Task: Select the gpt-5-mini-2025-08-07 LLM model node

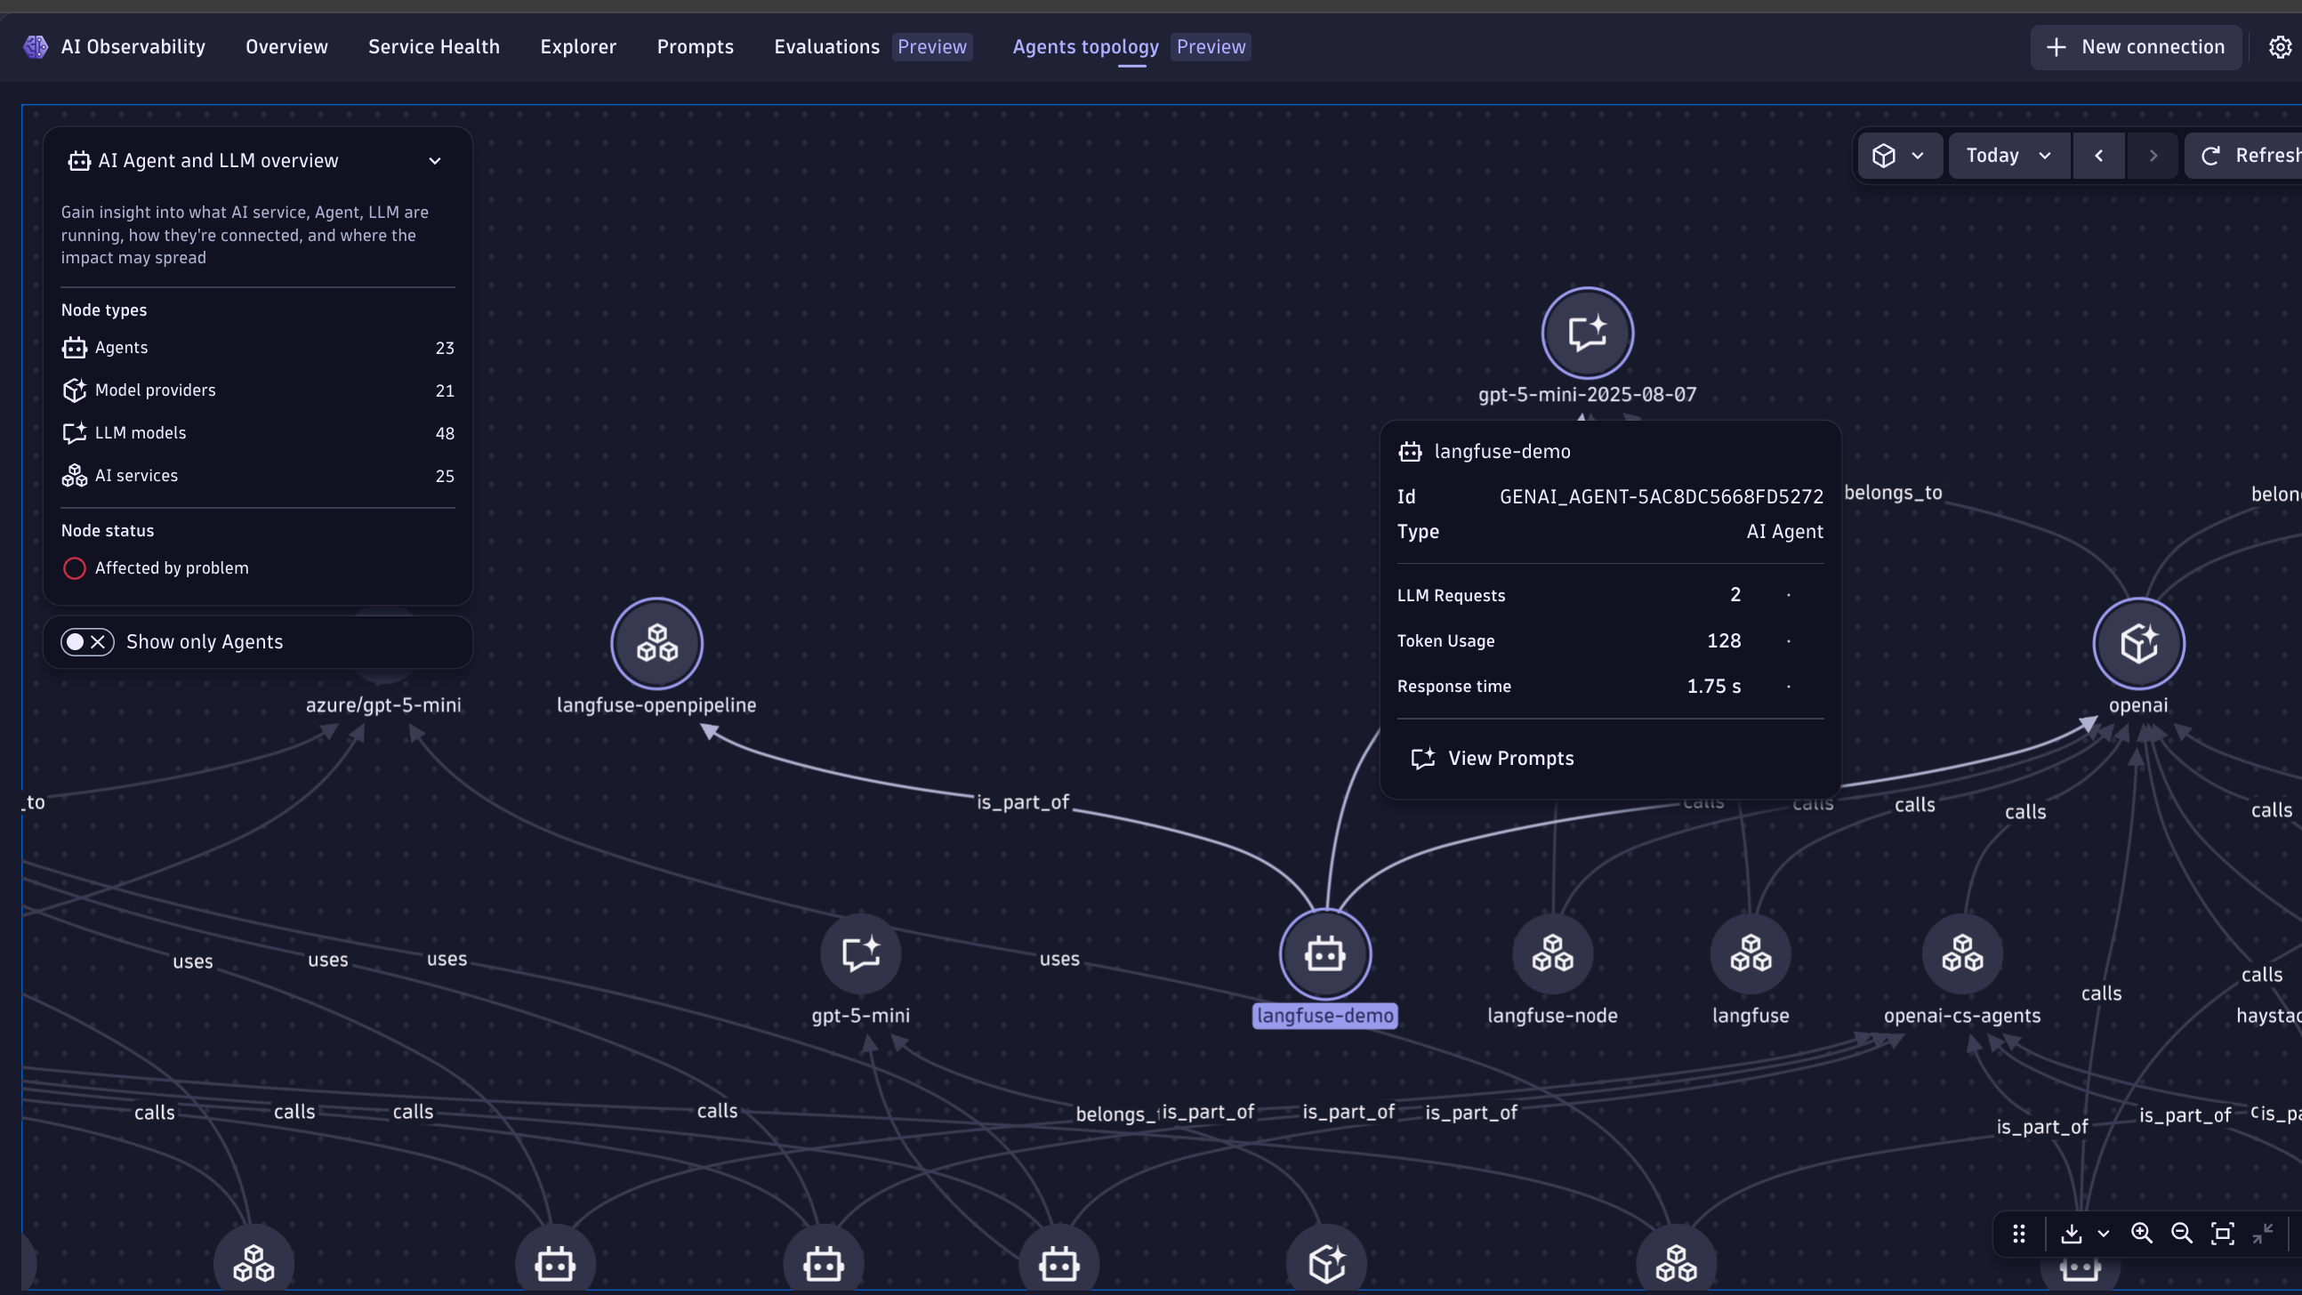Action: point(1587,334)
